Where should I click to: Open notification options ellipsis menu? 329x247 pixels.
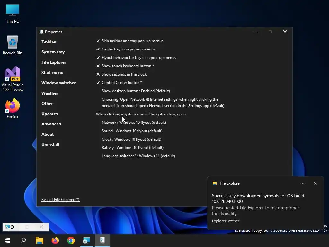[x=302, y=183]
